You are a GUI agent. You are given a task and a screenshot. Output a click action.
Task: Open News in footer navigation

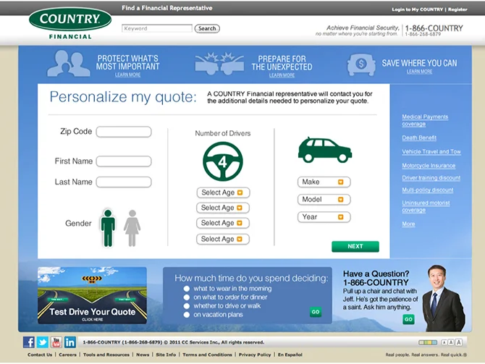143,355
